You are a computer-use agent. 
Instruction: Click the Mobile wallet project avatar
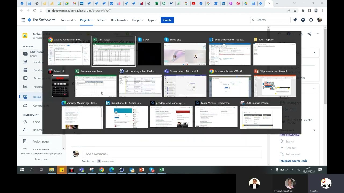[25, 35]
